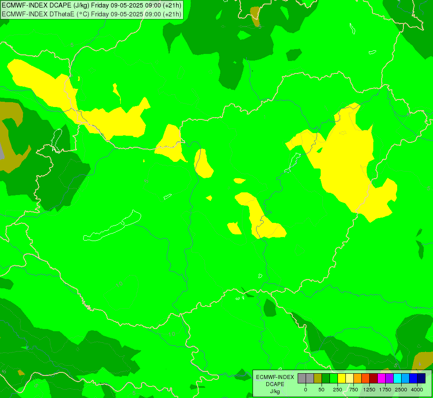Click the legend value 2500

coord(401,390)
